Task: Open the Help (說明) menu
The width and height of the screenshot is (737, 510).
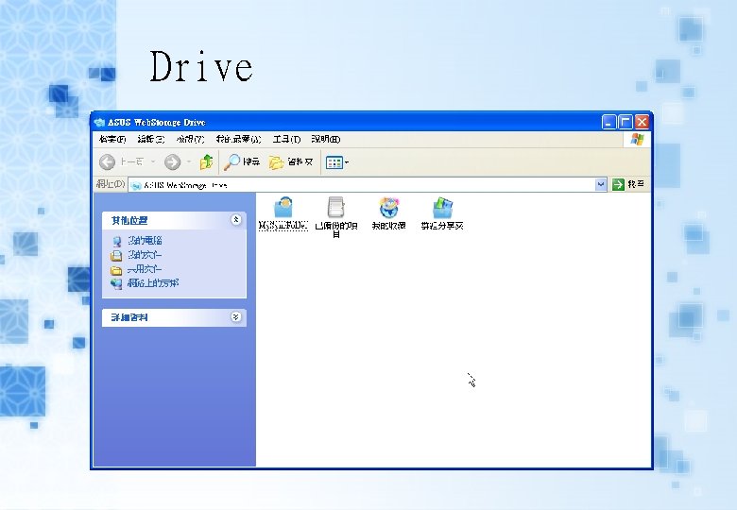Action: [326, 140]
